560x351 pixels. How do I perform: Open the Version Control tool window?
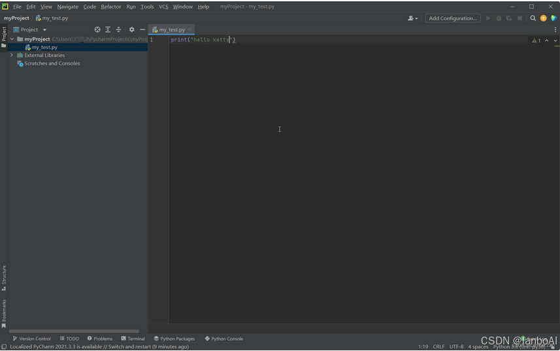[31, 339]
